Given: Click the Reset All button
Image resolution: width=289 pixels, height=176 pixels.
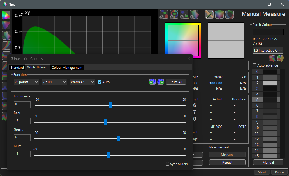Looking at the screenshot, I should [x=176, y=82].
